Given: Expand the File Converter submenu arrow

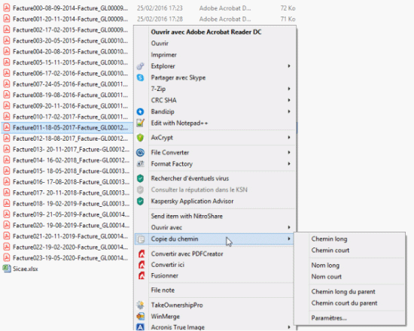Looking at the screenshot, I should [x=289, y=152].
